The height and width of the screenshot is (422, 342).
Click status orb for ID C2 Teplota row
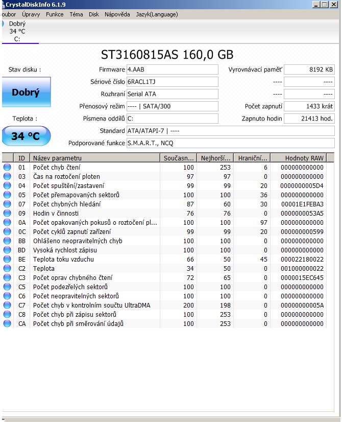(7, 268)
